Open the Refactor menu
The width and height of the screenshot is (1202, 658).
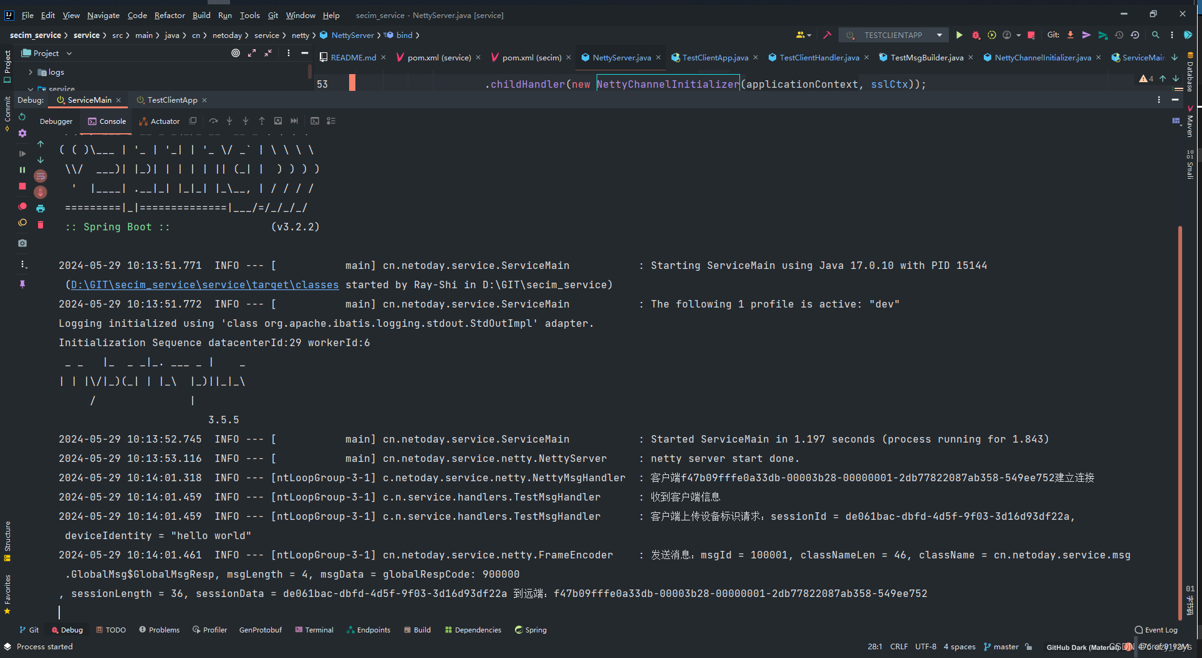[x=170, y=15]
